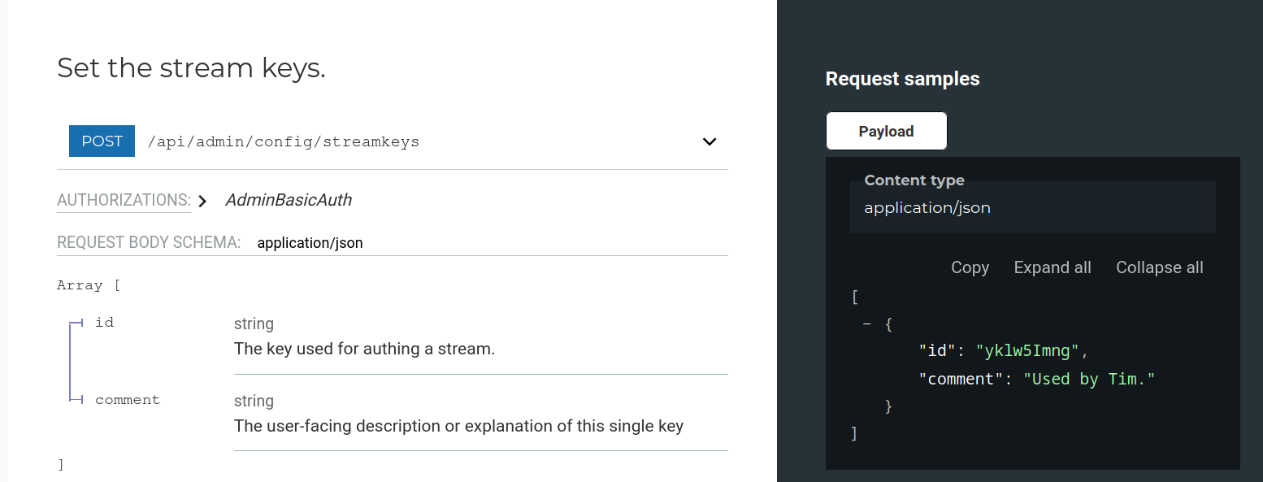Expand the endpoint details chevron
The width and height of the screenshot is (1263, 482).
coord(709,141)
